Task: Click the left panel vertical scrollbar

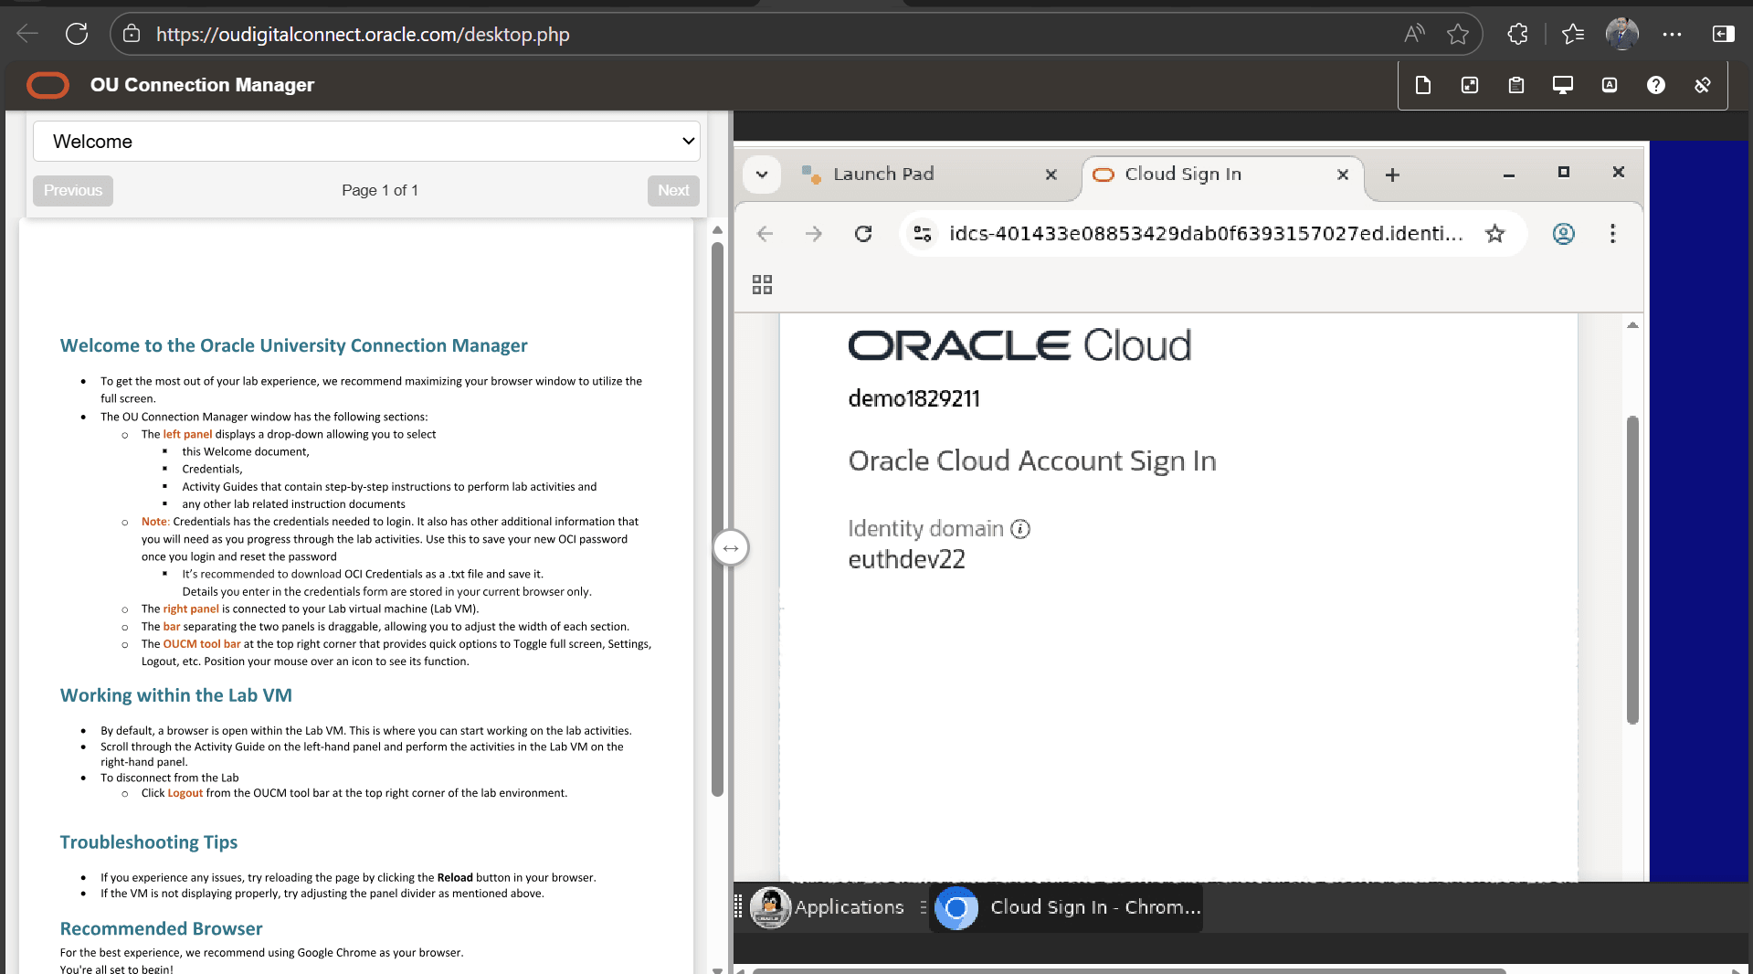Action: tap(717, 518)
